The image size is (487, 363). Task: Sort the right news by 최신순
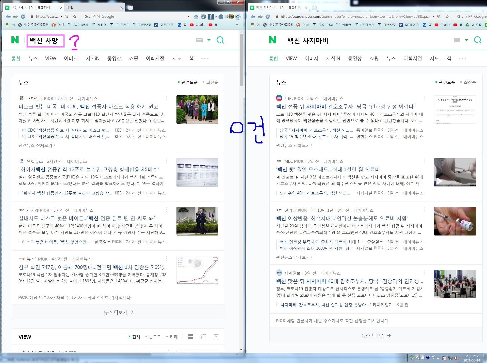[468, 82]
